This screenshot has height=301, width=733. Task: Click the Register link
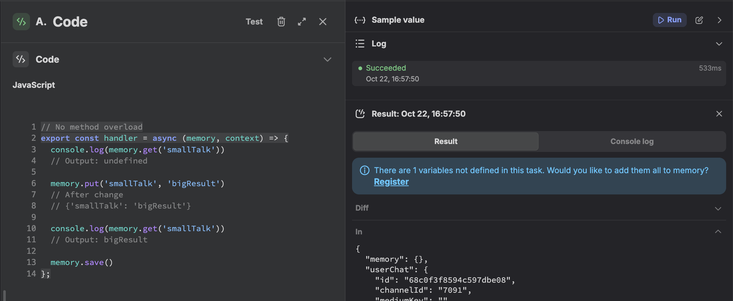point(391,182)
